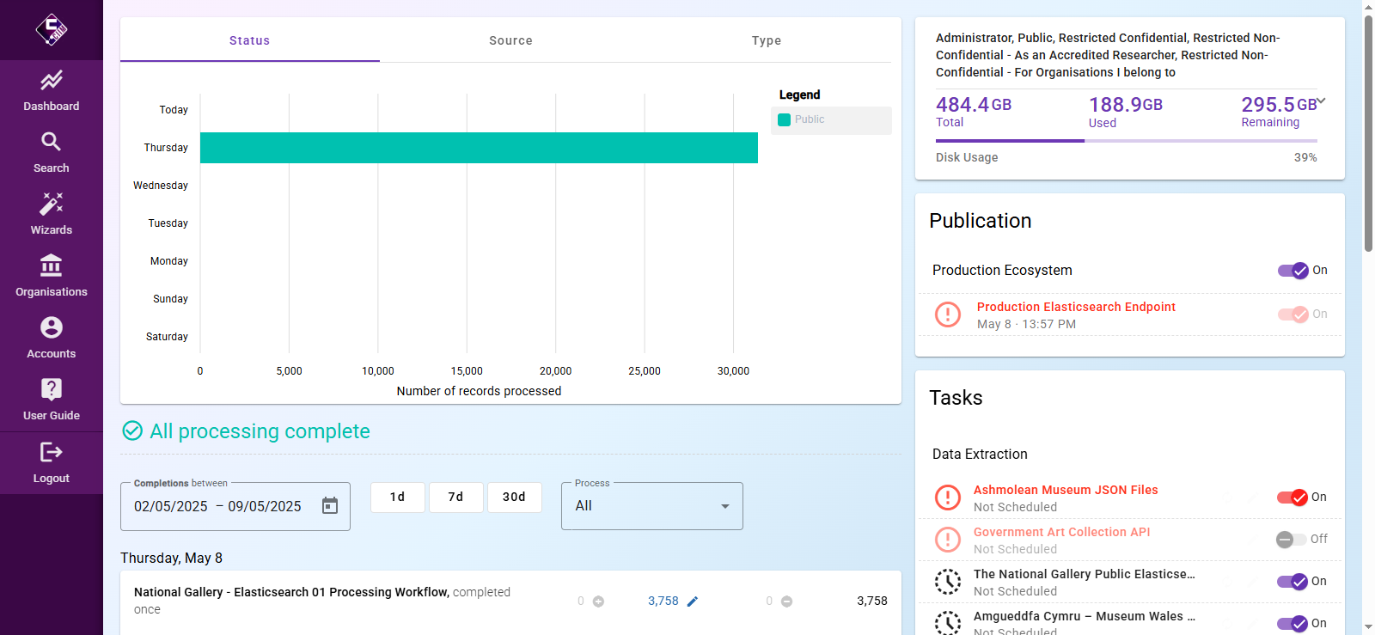Disable the Ashmolean Museum JSON Files task
The image size is (1375, 635).
(1292, 498)
